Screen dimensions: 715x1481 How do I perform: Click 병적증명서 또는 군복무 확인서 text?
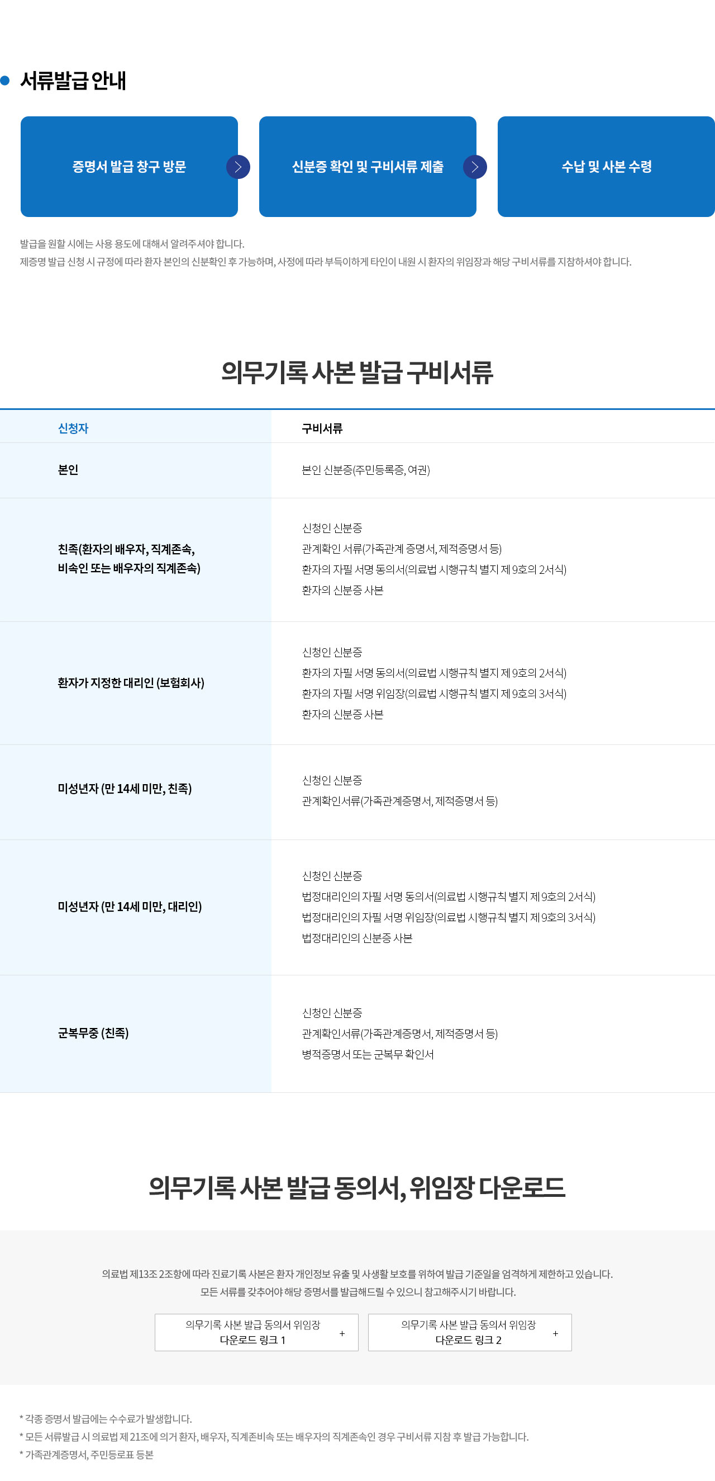point(368,1054)
